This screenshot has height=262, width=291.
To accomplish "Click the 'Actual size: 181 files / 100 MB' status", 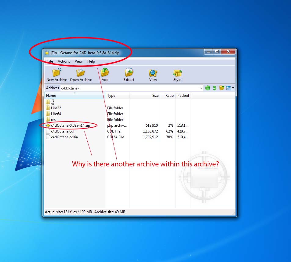I will 68,212.
